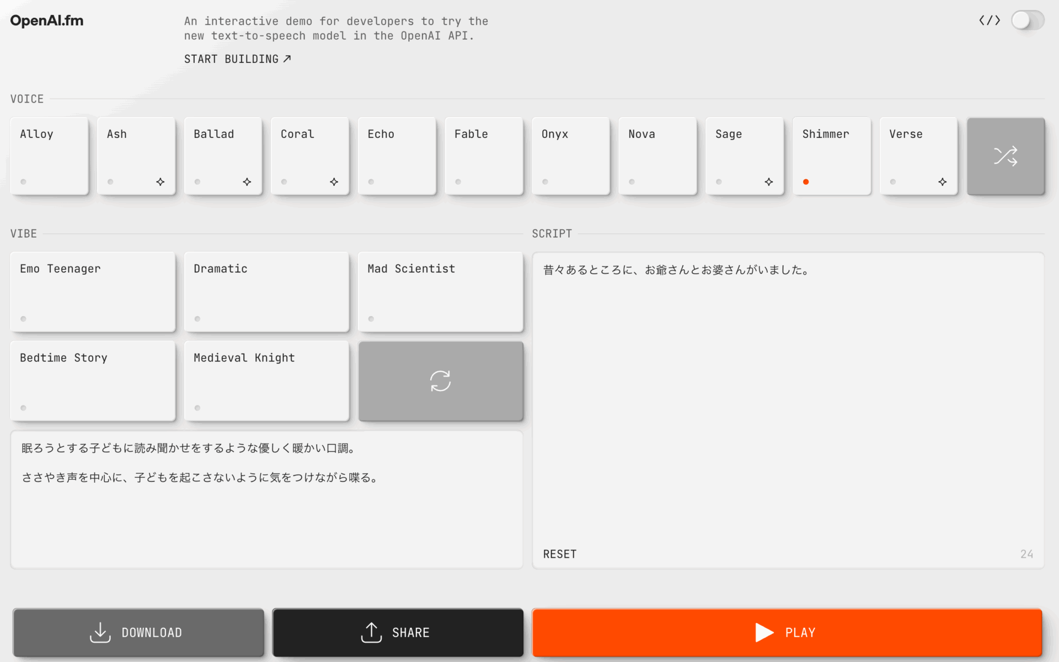
Task: Select the Mad Scientist vibe
Action: (x=440, y=292)
